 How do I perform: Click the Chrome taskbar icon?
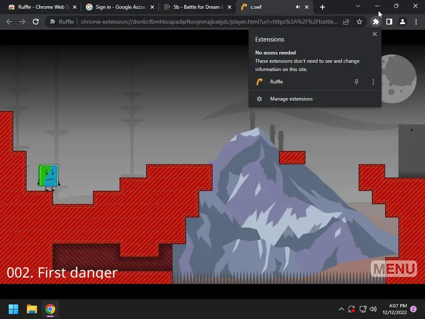[50, 309]
